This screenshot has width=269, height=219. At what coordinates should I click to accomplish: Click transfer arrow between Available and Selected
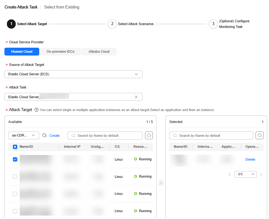pos(161,183)
